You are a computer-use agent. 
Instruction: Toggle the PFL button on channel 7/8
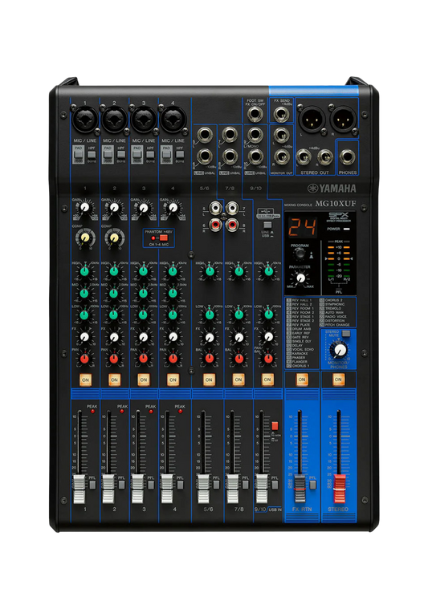(x=245, y=485)
